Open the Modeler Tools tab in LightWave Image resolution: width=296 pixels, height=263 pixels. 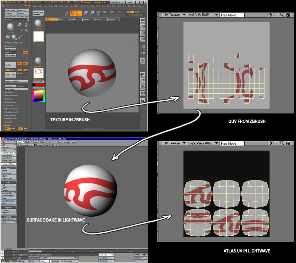point(69,142)
